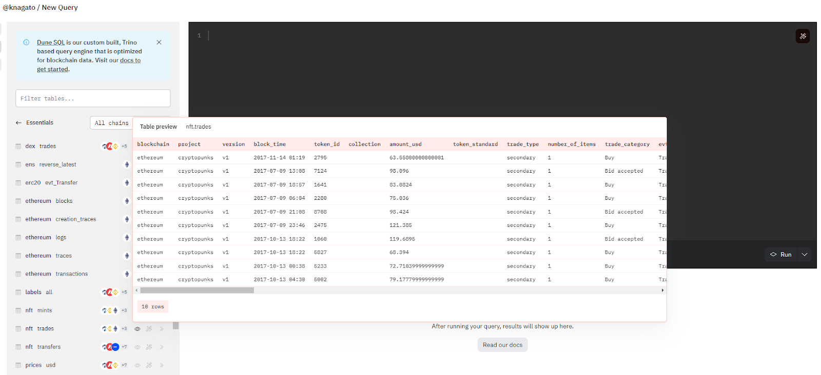Click the table icon beside ethereum creation_traces

(18, 219)
